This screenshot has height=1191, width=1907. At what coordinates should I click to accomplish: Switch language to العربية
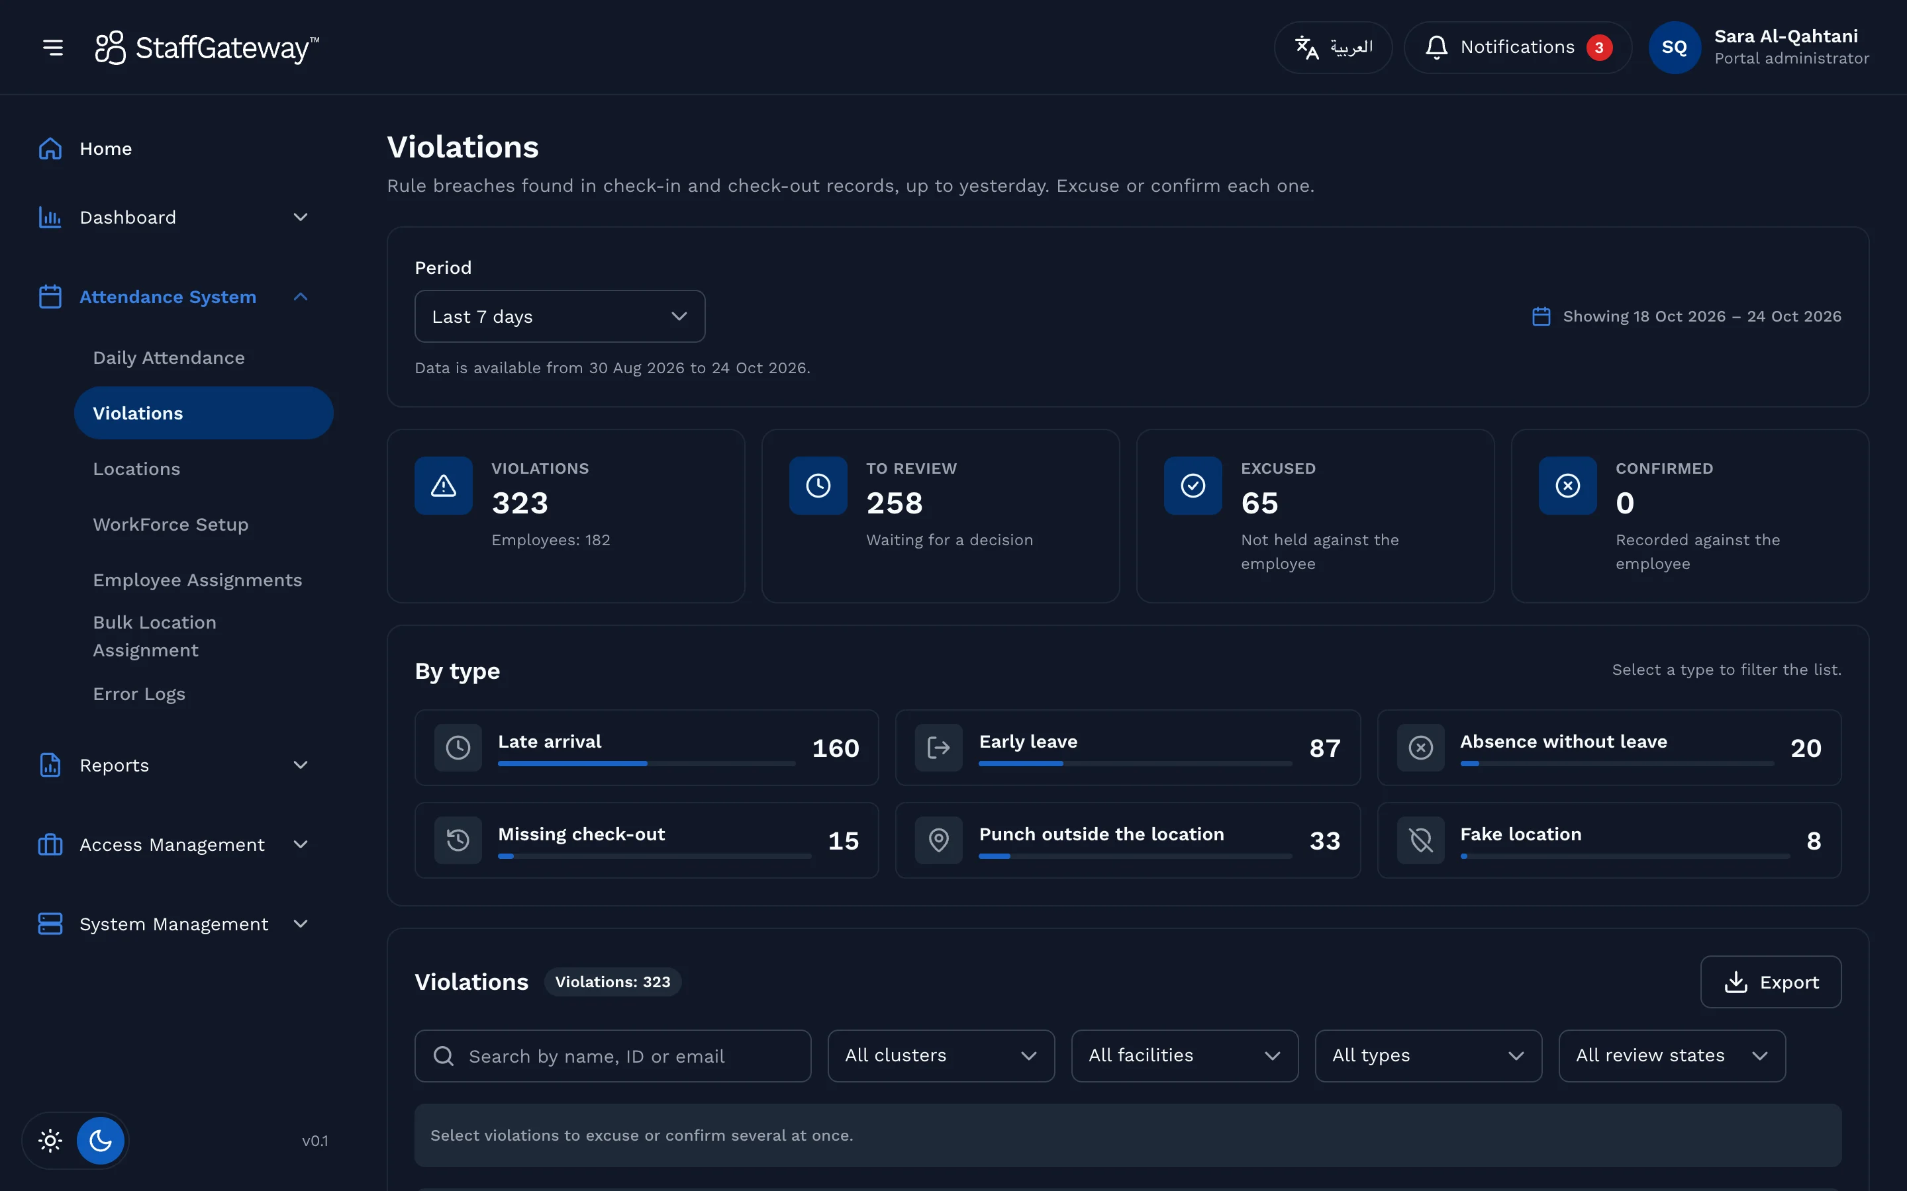click(1332, 47)
